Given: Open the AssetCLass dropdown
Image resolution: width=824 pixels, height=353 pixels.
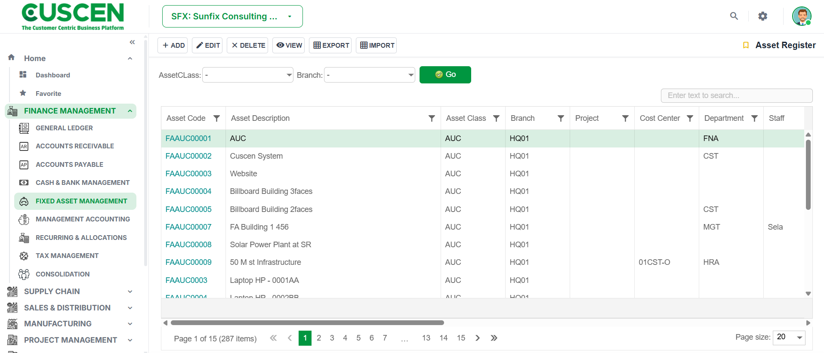Looking at the screenshot, I should pos(248,75).
